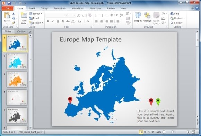This screenshot has height=136, width=201.
Task: Decrease list indent level
Action: click(x=111, y=15)
